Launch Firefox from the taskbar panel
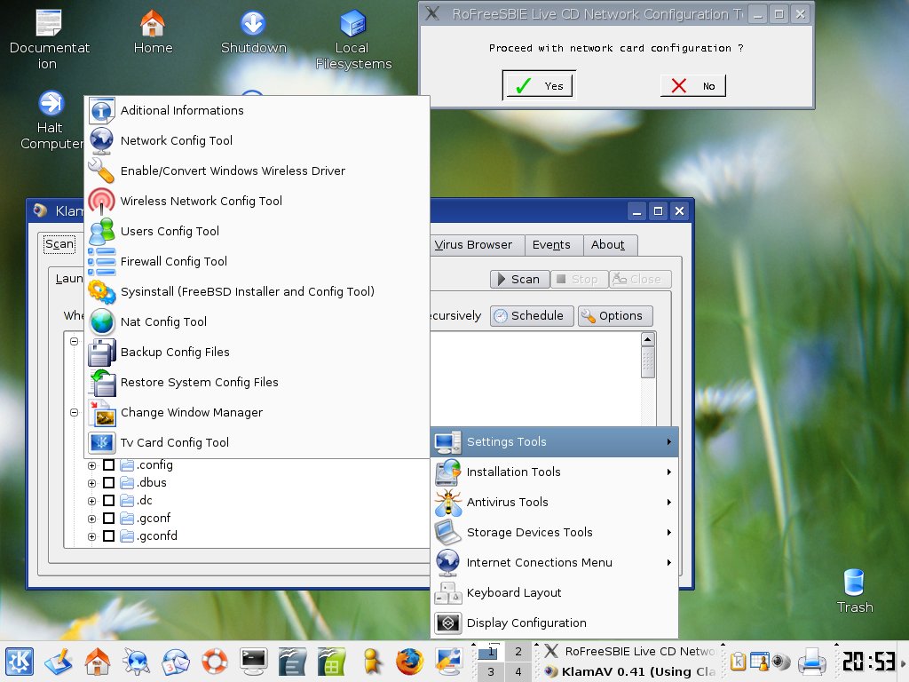909x682 pixels. (x=409, y=661)
